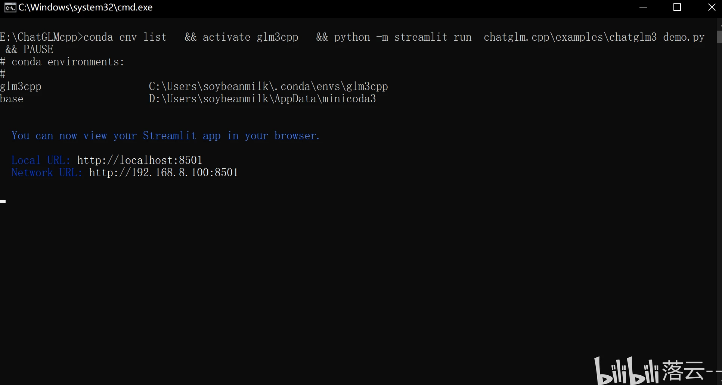This screenshot has width=722, height=385.
Task: Click the path D:\Users\soybeanmilk\AppData\minicoda3
Action: (262, 99)
